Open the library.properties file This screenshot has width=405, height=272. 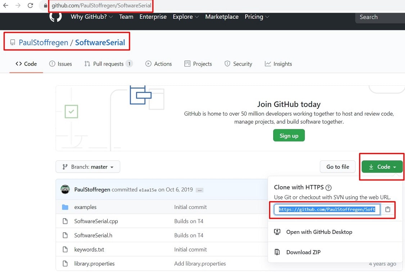tap(94, 263)
